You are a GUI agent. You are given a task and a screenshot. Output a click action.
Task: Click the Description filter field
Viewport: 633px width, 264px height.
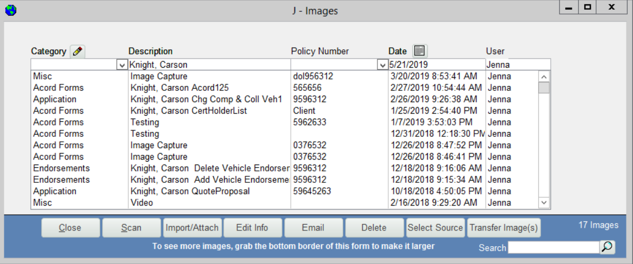click(x=208, y=65)
